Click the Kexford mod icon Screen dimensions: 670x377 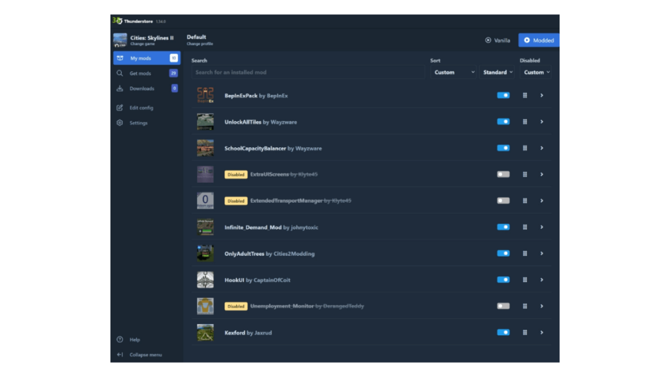tap(205, 332)
